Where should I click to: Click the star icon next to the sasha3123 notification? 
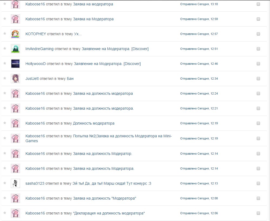pyautogui.click(x=5, y=183)
